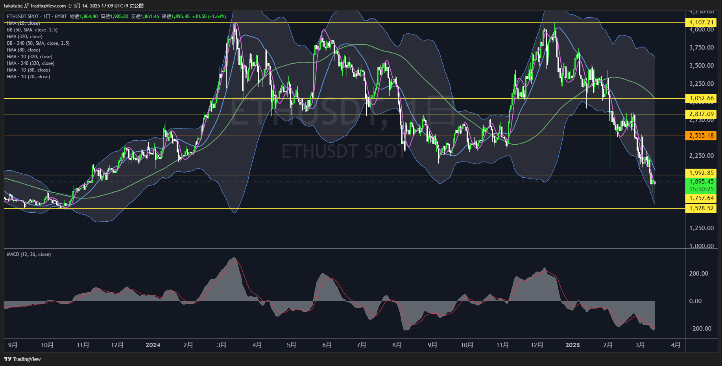
Task: Click the BB · 240 (50, SMA, close, 2.5) label
Action: (x=38, y=43)
